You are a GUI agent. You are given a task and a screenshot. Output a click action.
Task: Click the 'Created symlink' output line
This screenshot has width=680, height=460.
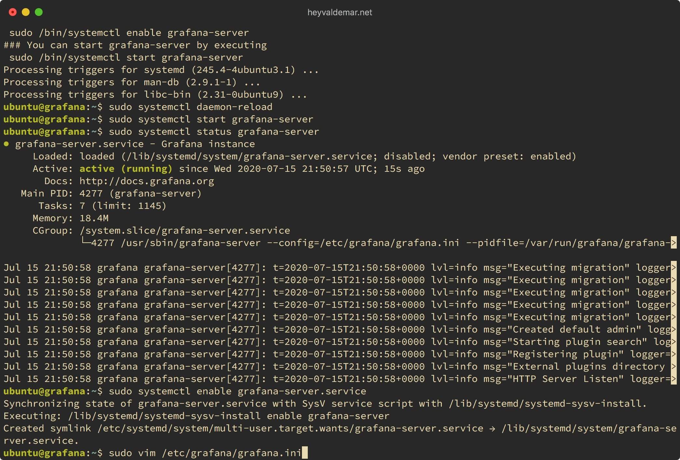(340, 434)
